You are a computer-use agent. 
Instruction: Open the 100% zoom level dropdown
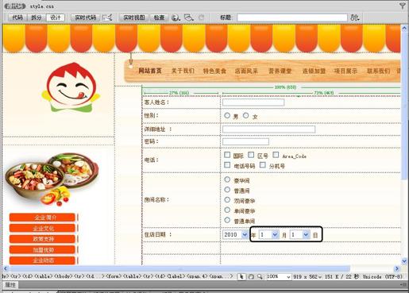click(278, 276)
